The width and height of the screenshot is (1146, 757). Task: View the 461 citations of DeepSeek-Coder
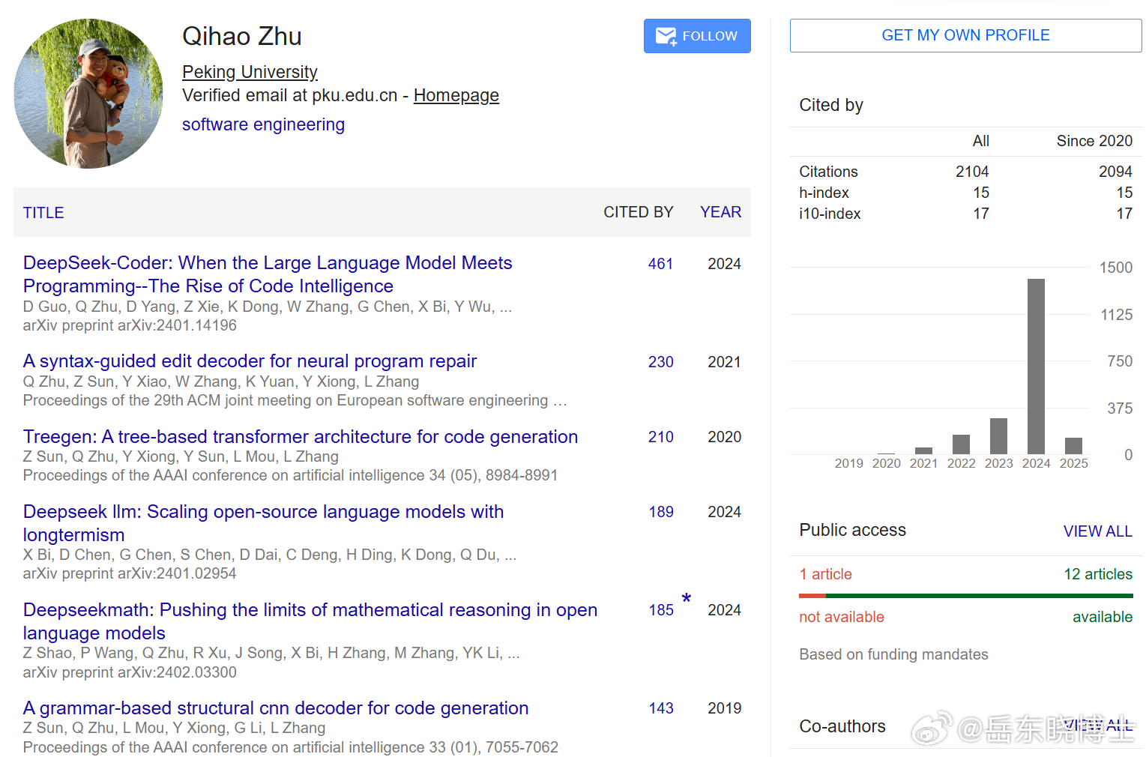[660, 264]
